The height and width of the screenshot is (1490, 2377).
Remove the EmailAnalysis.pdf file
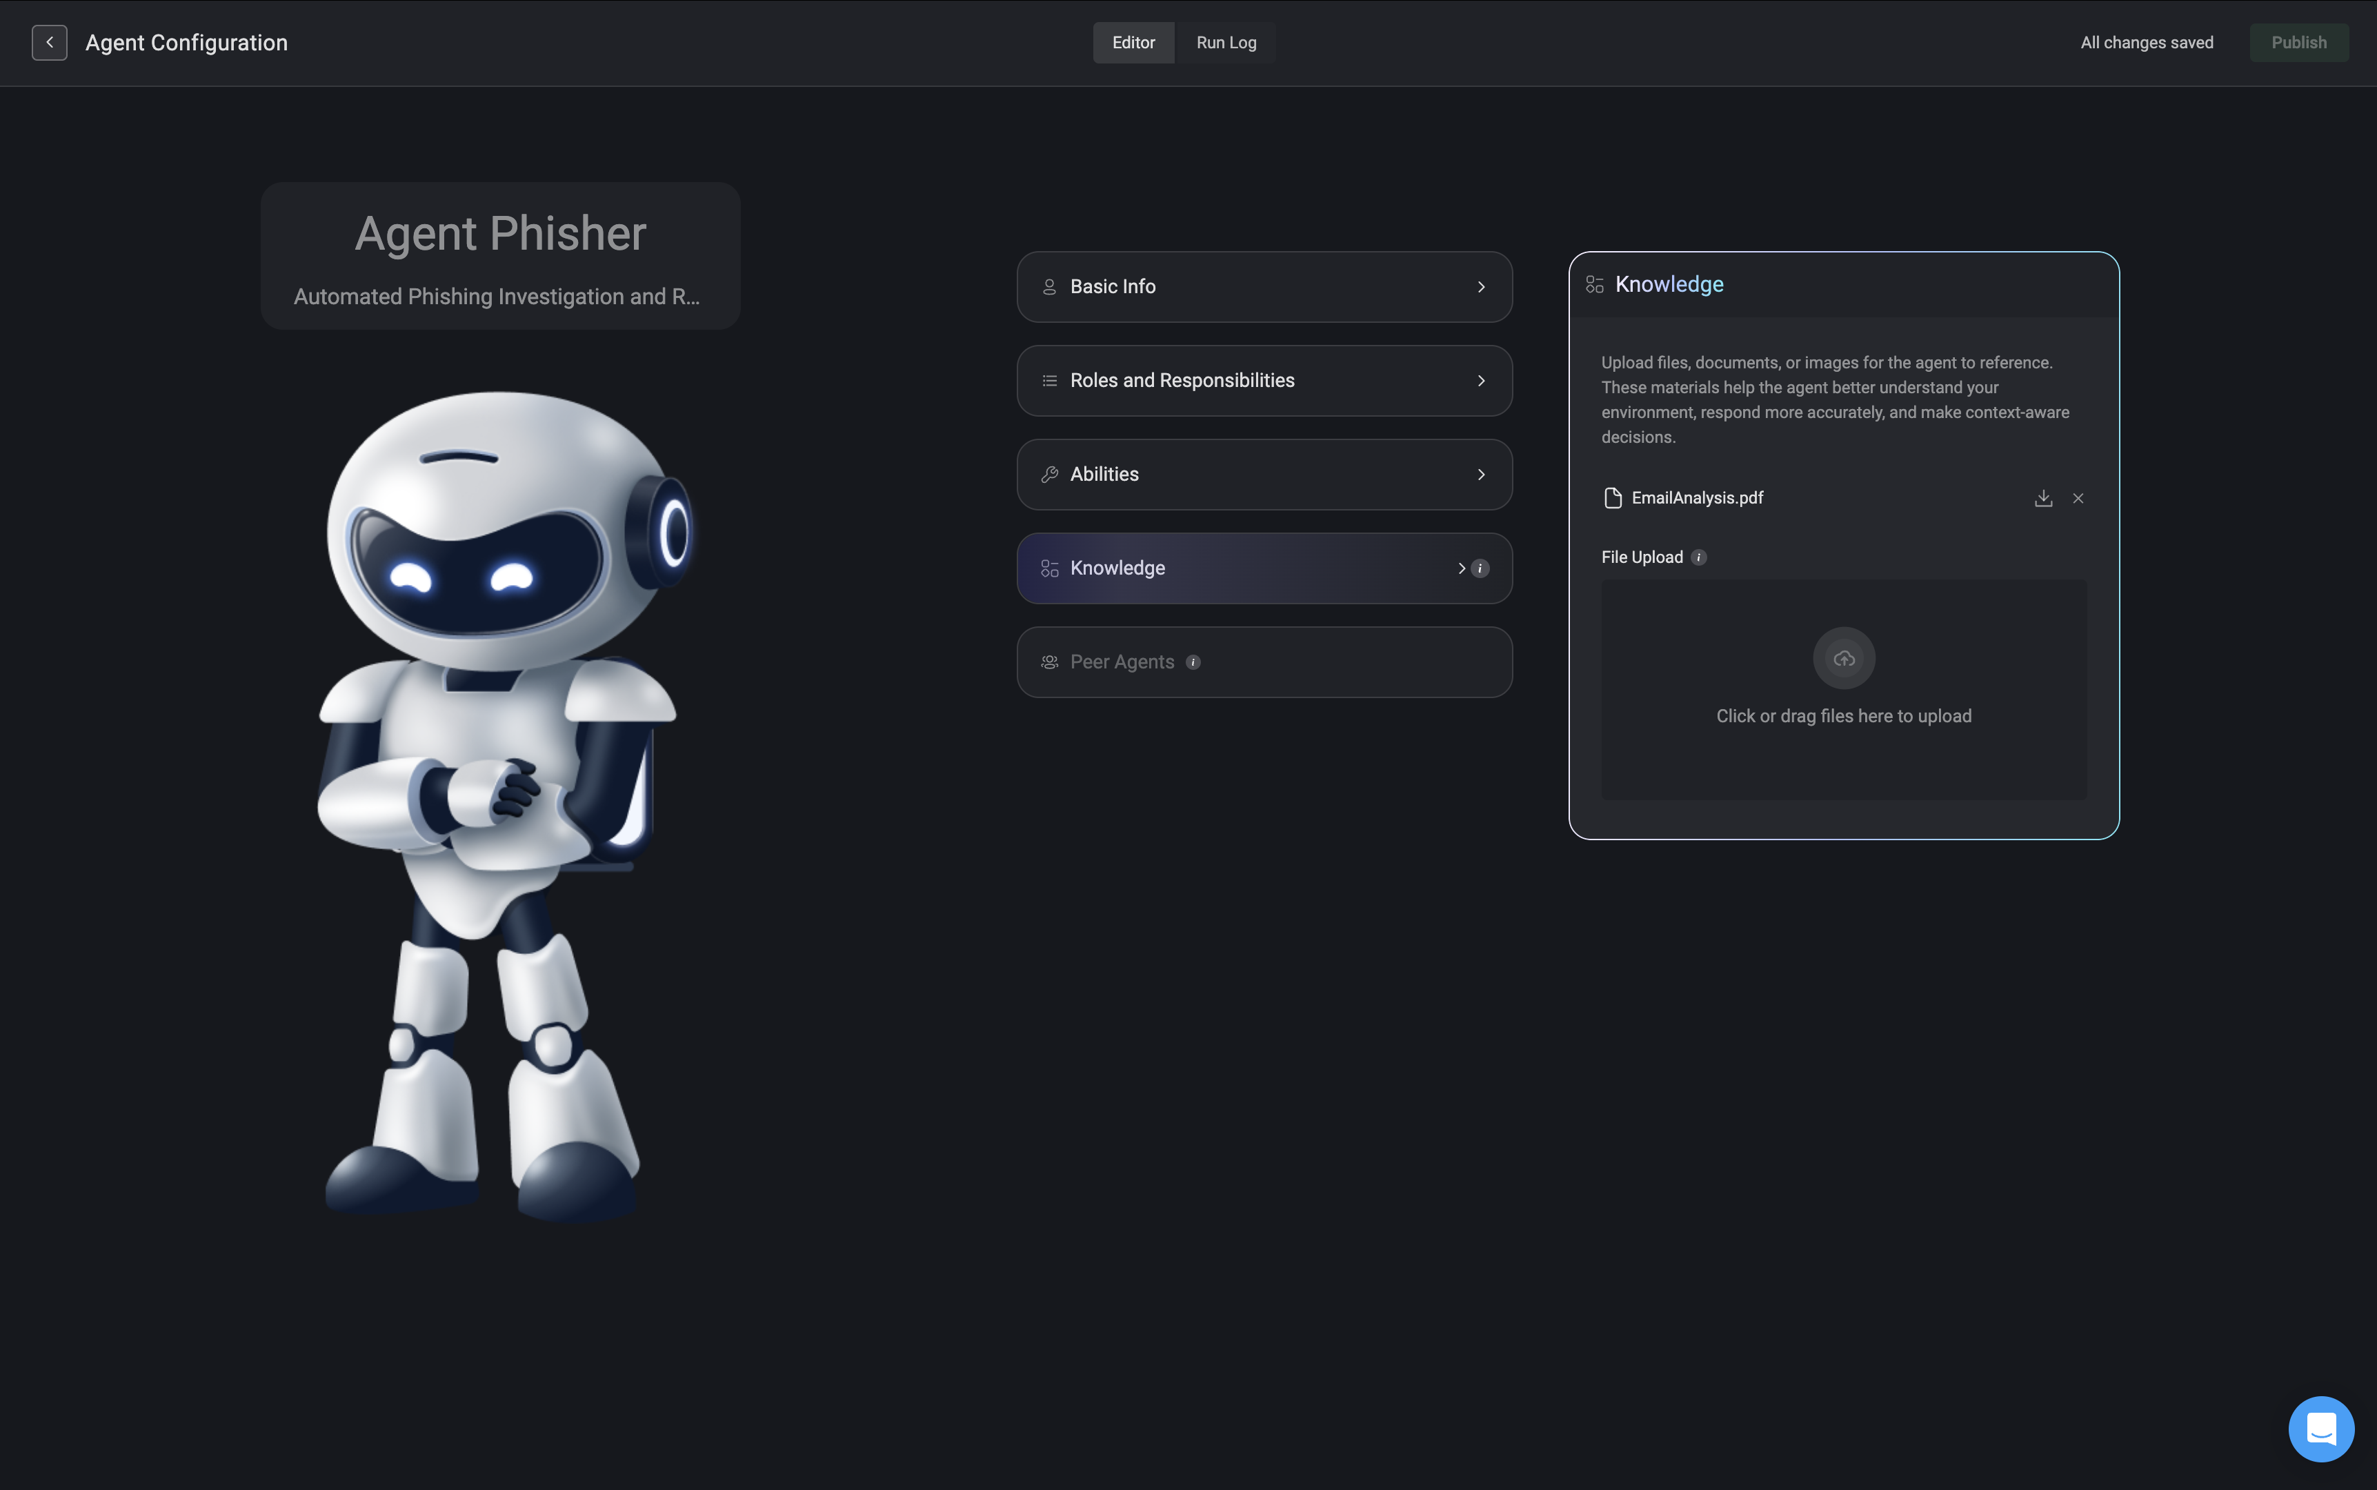point(2078,499)
